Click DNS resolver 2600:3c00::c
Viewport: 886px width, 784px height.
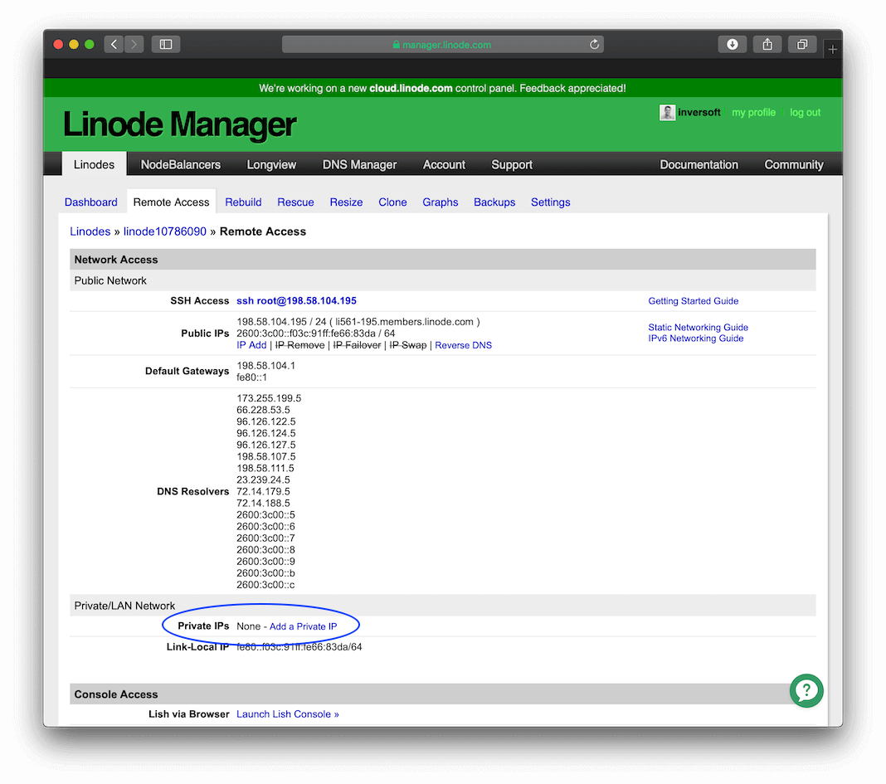pyautogui.click(x=265, y=584)
